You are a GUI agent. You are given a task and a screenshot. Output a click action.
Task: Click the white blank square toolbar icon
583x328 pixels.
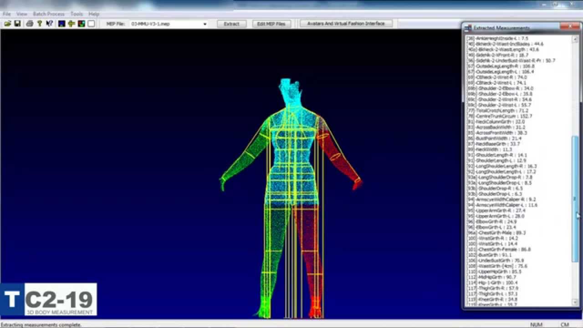pyautogui.click(x=91, y=24)
